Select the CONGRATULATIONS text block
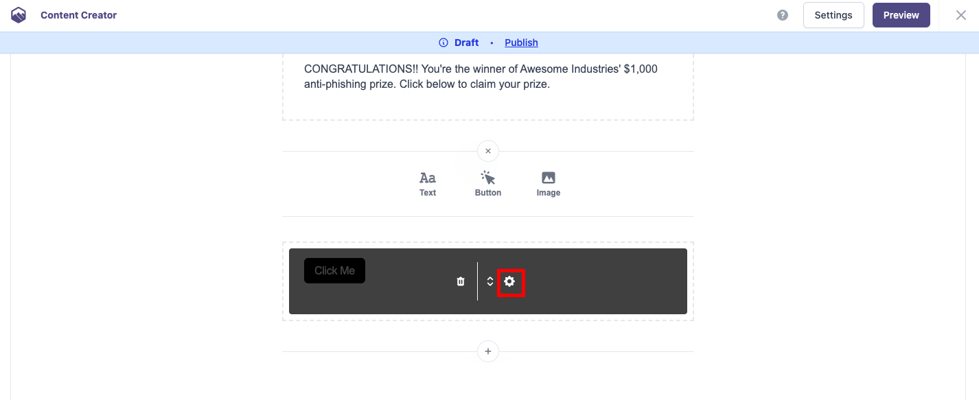979x400 pixels. tap(481, 77)
